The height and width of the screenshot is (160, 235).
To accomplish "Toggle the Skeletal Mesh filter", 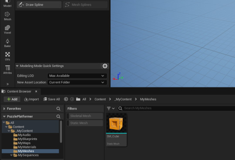I will coord(85,116).
